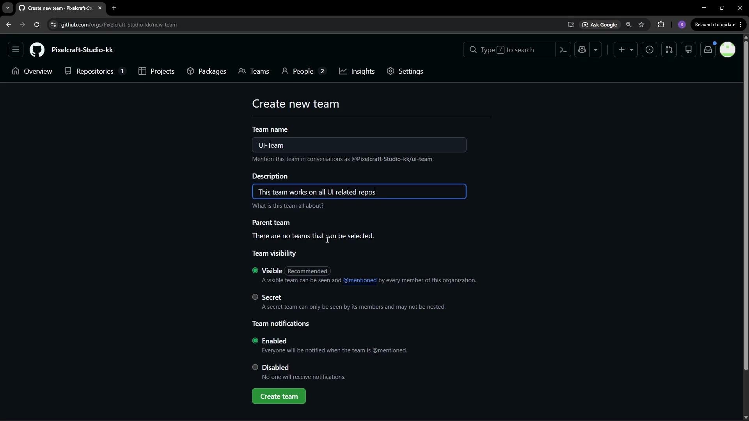Screen dimensions: 749x421
Task: Click the browser forward arrow
Action: coord(22,25)
